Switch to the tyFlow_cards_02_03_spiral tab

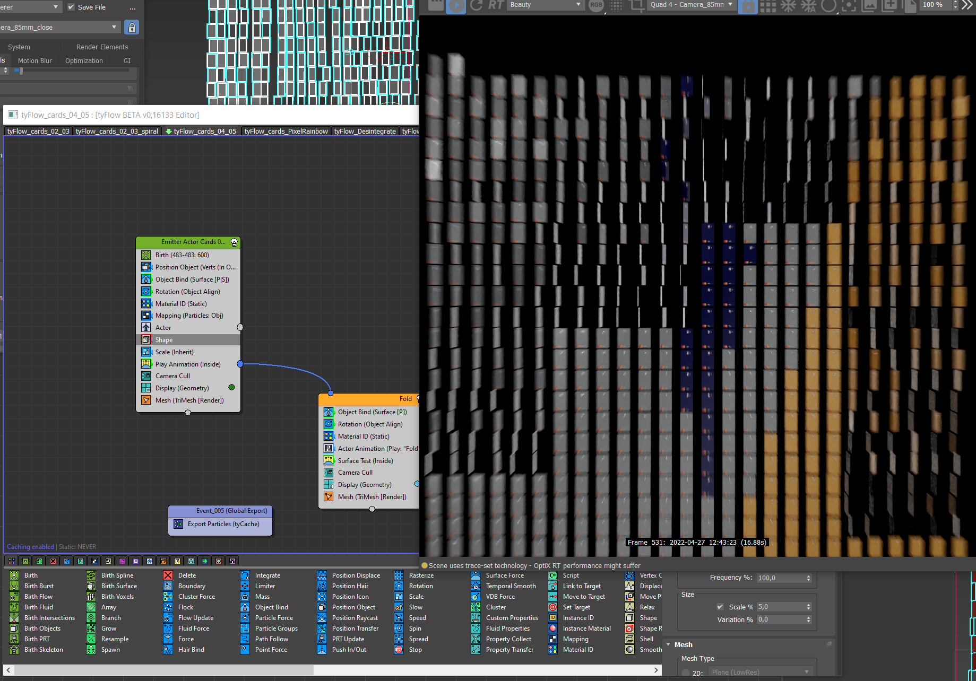tap(117, 131)
